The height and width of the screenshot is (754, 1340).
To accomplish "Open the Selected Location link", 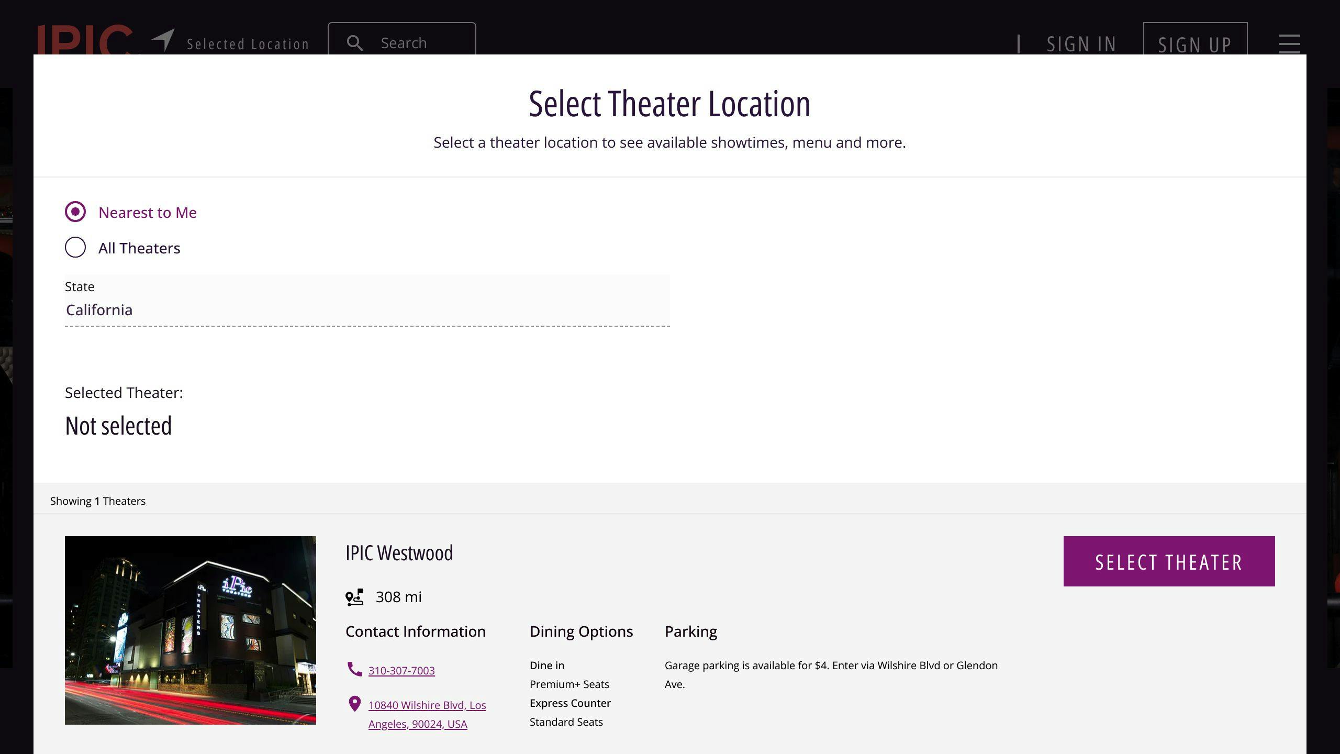I will 248,44.
